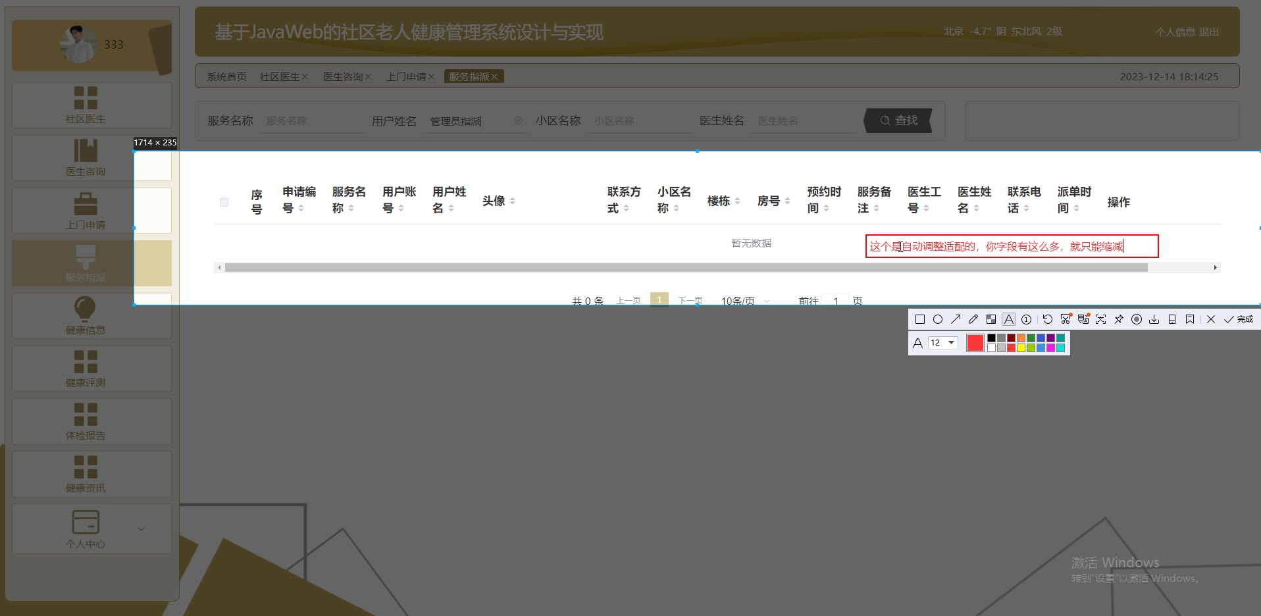
Task: Close the 上门申请 tab
Action: pyautogui.click(x=431, y=77)
